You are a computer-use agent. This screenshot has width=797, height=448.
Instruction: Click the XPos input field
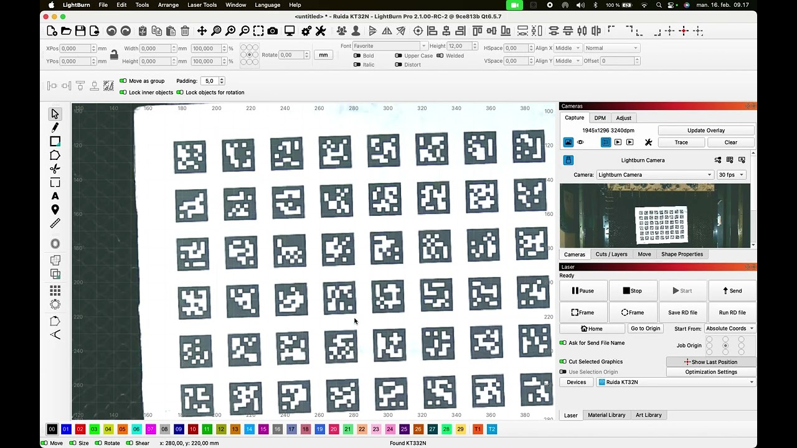pyautogui.click(x=75, y=49)
